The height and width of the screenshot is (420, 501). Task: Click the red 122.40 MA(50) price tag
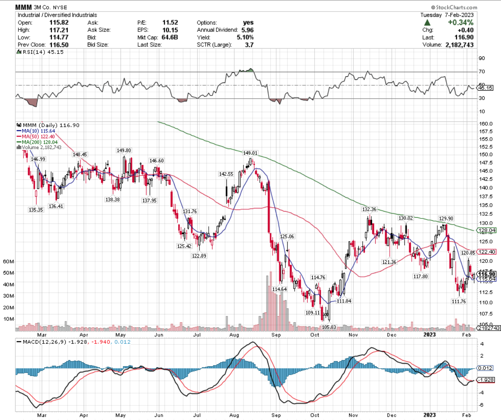(x=487, y=252)
